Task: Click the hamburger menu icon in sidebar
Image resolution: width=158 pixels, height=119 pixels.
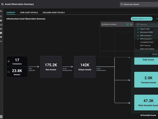Action: (x=1, y=11)
